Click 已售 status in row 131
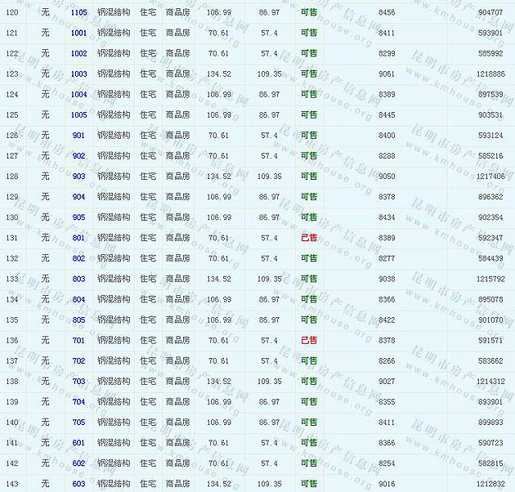This screenshot has width=515, height=492. 309,238
